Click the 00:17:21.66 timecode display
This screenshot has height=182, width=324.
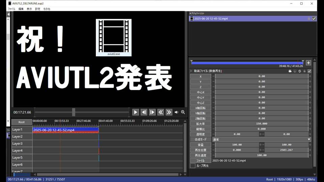point(22,112)
